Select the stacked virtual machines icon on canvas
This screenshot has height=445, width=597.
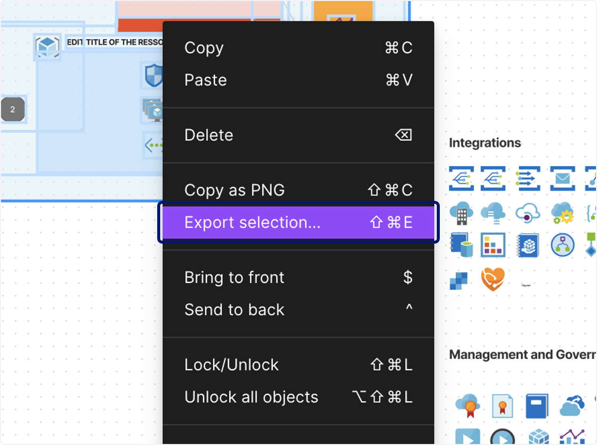click(153, 110)
